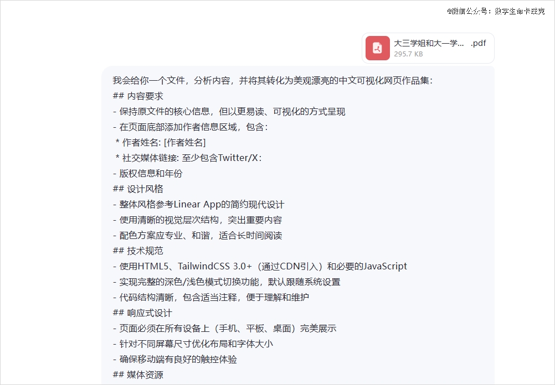The width and height of the screenshot is (555, 385).
Task: Click the heading ## 技术规范
Action: click(138, 251)
